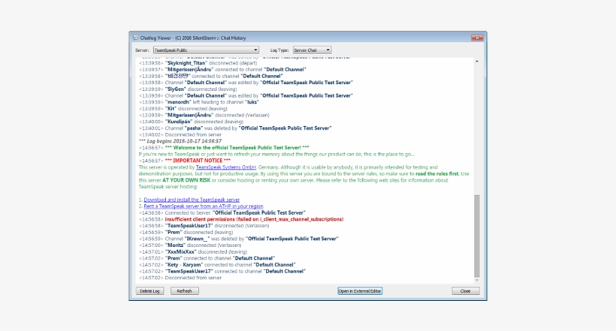
Task: Click the "Moritz" disconnected log entry
Action: click(x=190, y=245)
